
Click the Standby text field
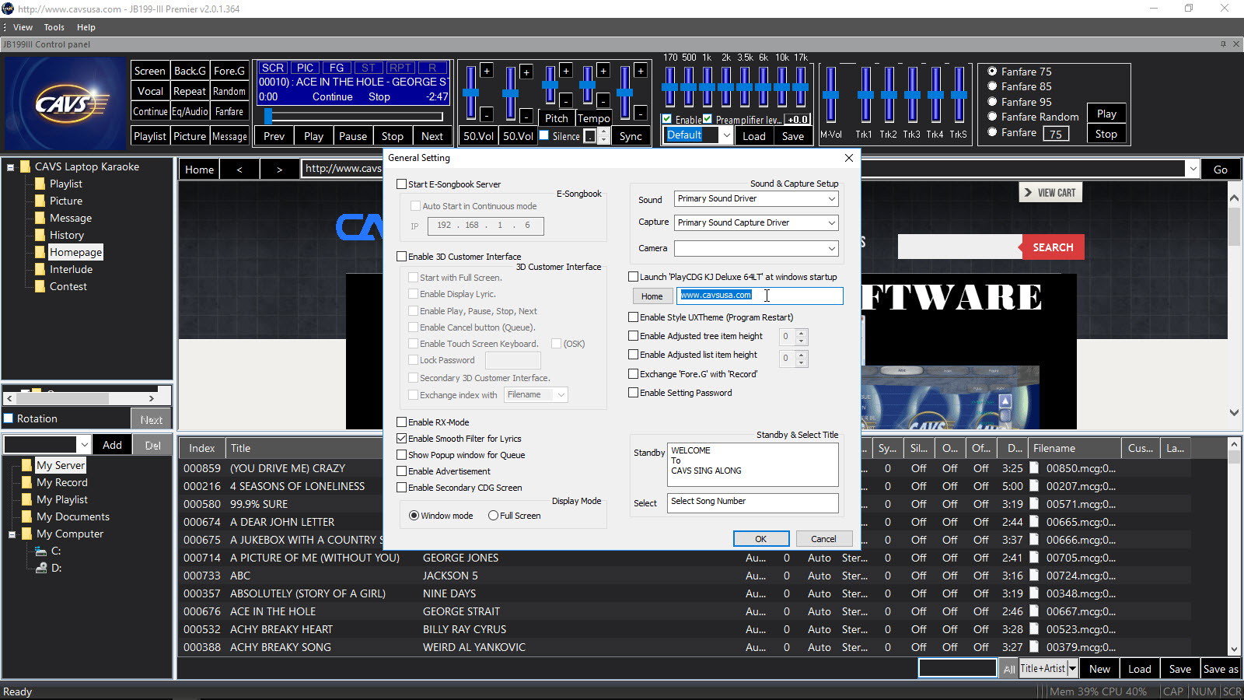753,464
